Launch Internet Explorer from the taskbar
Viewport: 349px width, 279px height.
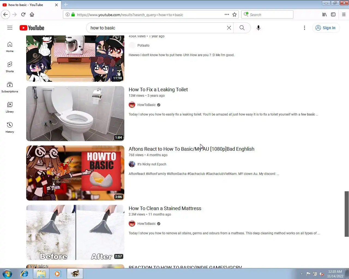(25, 274)
